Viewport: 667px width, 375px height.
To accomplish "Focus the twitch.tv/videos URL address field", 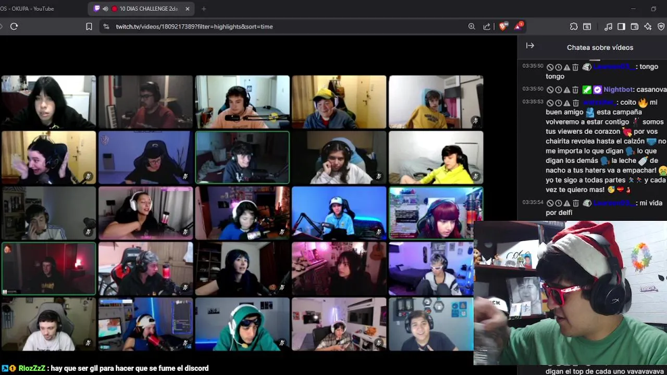I will pyautogui.click(x=194, y=27).
